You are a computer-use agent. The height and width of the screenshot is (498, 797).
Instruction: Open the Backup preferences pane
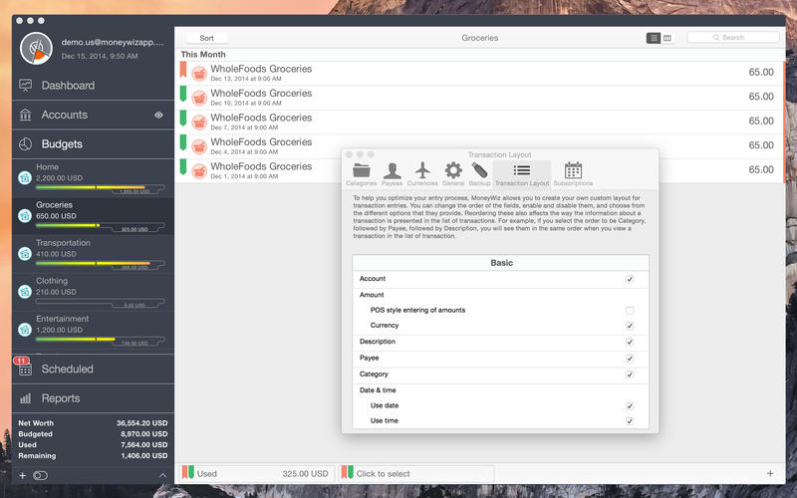[480, 173]
